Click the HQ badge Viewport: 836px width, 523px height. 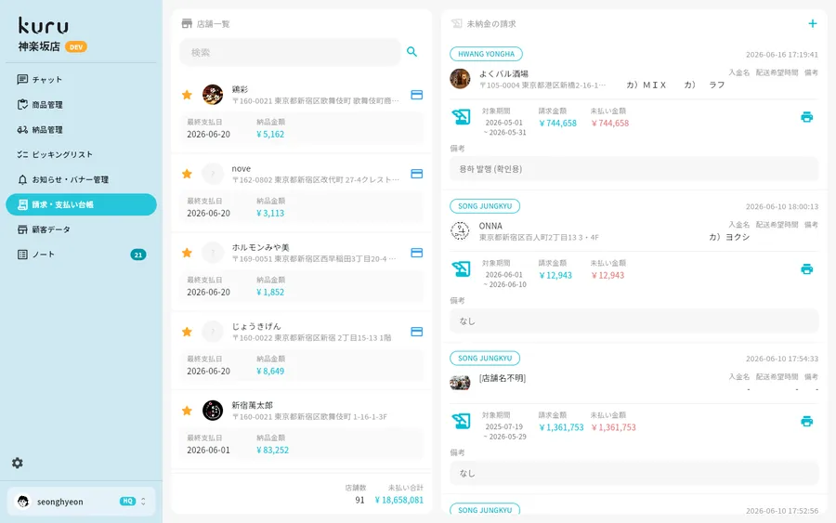pos(127,501)
